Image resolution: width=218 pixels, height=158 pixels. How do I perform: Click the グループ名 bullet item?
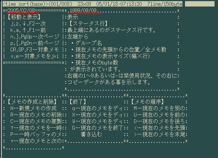[x=87, y=43]
